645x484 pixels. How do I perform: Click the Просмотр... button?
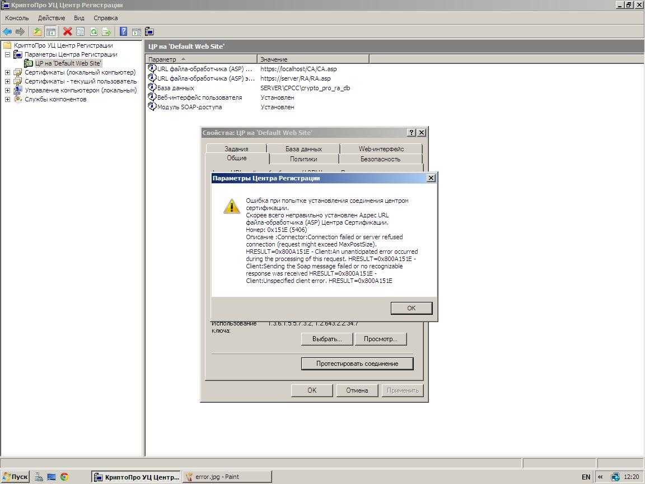pyautogui.click(x=381, y=339)
